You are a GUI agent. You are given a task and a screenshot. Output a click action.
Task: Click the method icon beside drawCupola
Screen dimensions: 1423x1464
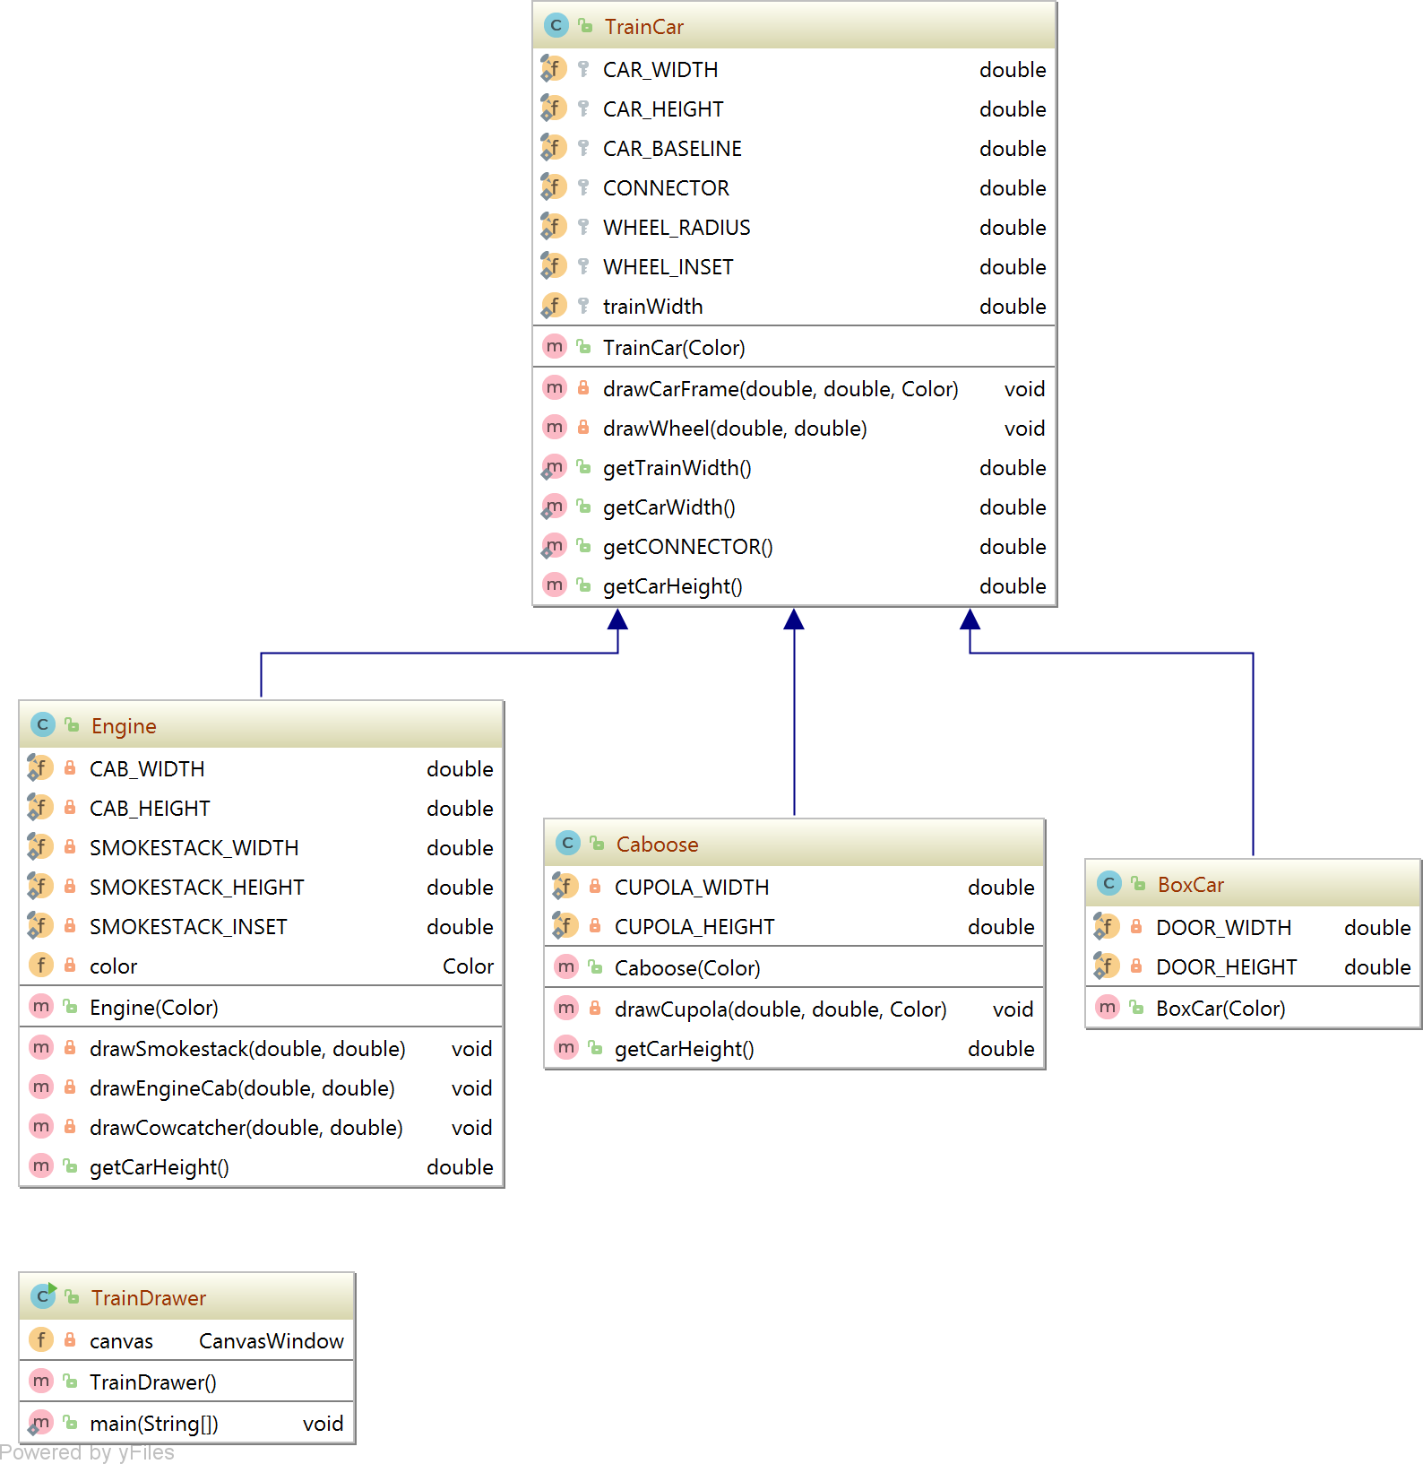click(x=566, y=1009)
